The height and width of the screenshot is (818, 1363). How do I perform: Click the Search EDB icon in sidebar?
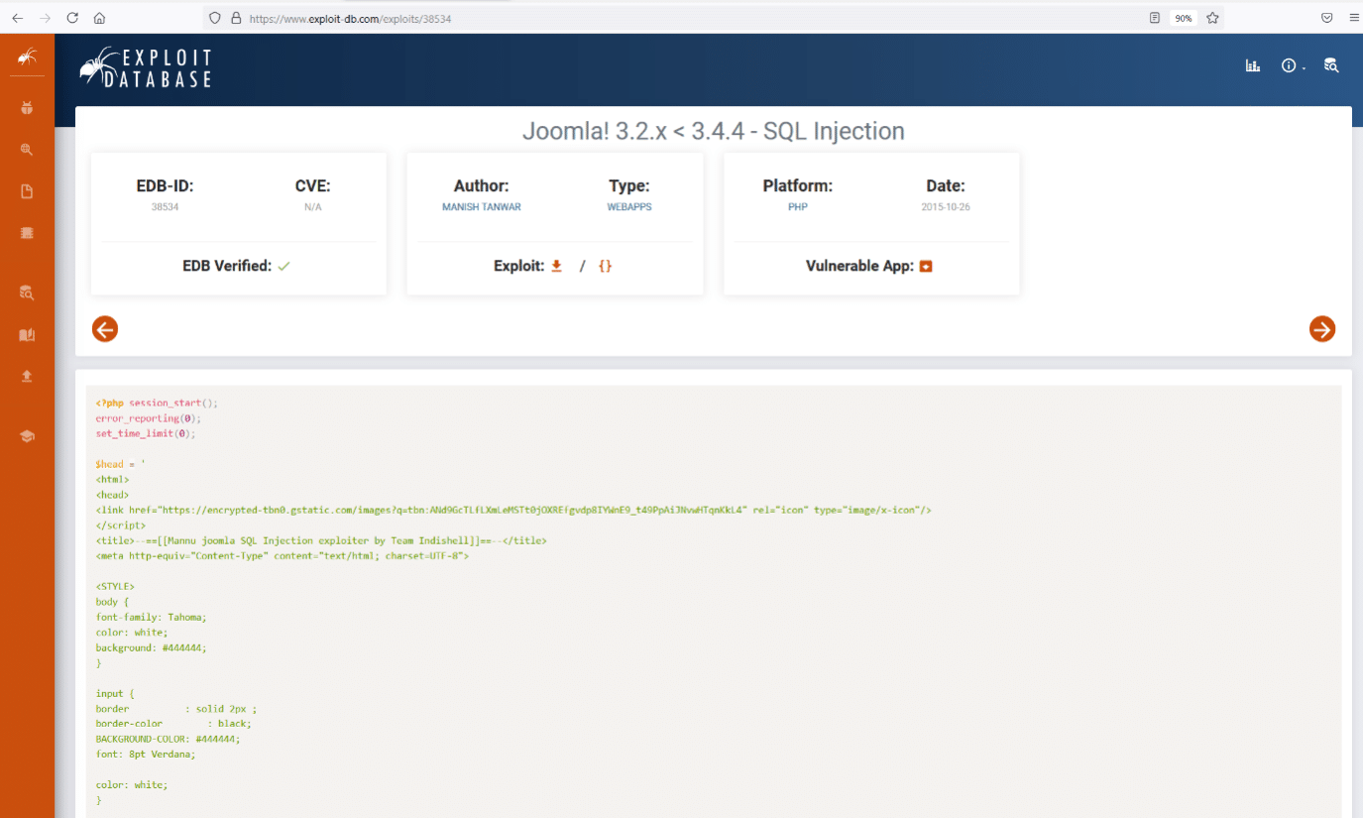pos(27,292)
